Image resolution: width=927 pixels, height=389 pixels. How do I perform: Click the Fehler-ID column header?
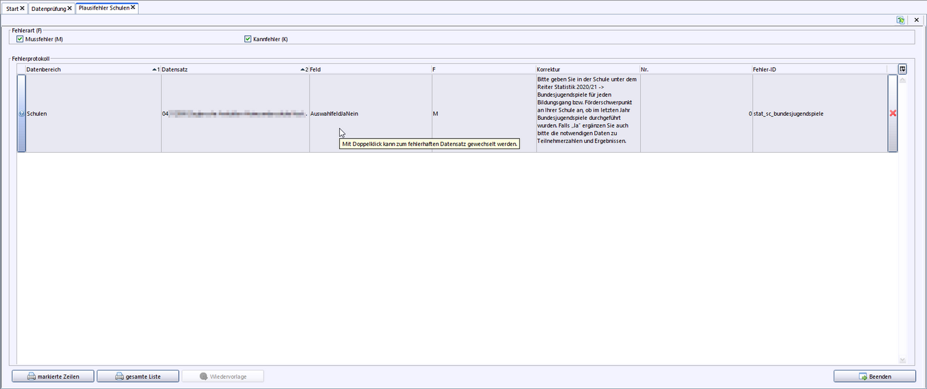817,69
